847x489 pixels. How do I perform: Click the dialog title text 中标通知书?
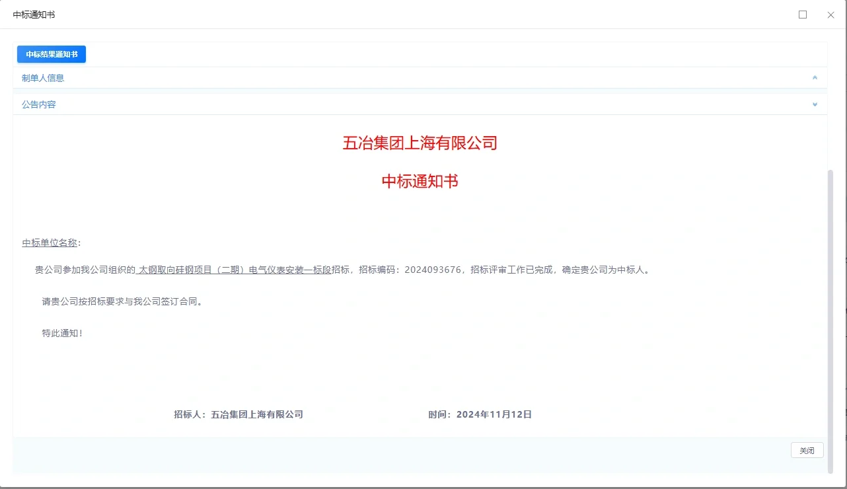(33, 14)
